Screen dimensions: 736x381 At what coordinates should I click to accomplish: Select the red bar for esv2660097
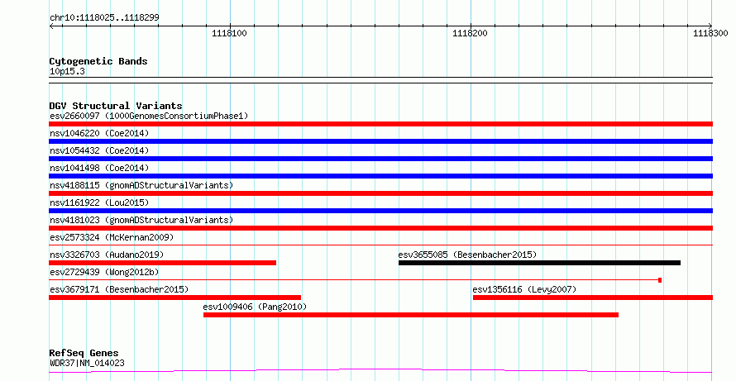pos(380,124)
